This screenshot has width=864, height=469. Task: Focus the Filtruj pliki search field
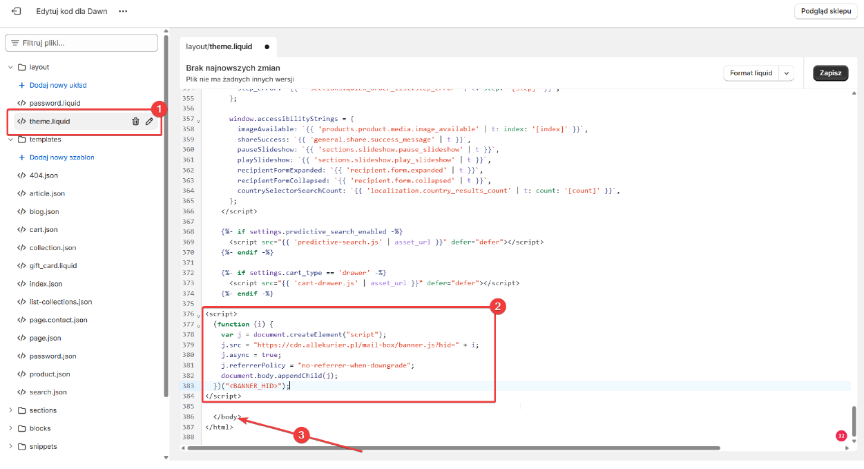(81, 43)
